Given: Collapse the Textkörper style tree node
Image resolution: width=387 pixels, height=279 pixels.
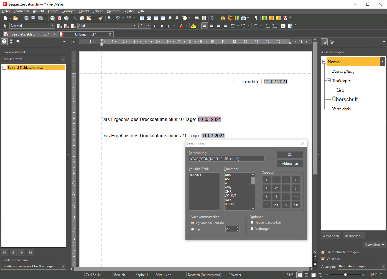Looking at the screenshot, I should coord(329,81).
